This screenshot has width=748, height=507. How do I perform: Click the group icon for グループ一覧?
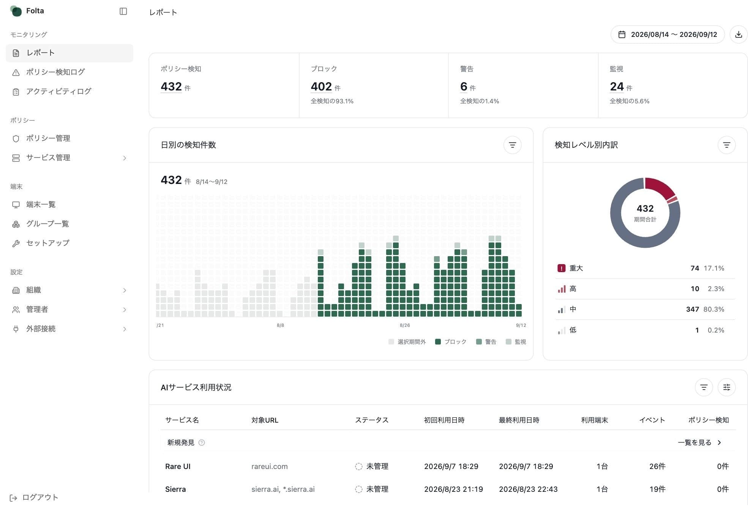point(16,224)
